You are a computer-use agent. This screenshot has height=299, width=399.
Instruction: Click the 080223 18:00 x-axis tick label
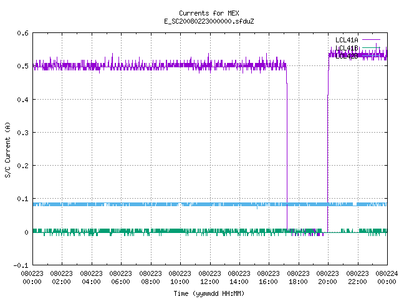click(298, 278)
